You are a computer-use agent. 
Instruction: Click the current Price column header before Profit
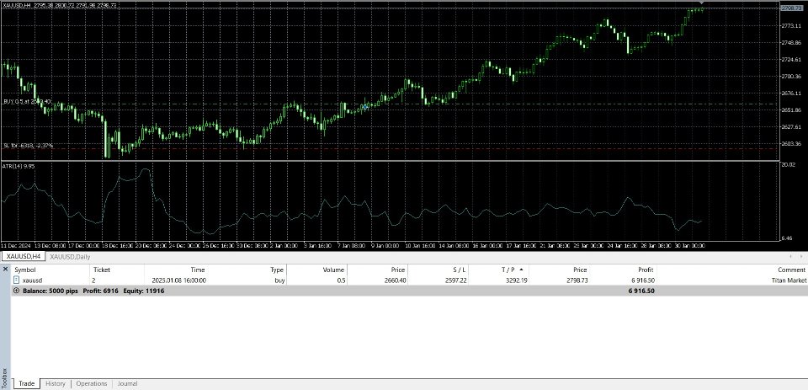click(x=580, y=270)
